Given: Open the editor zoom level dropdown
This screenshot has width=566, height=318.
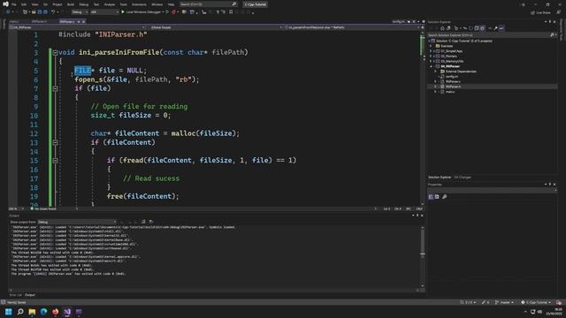Looking at the screenshot, I should (16, 208).
